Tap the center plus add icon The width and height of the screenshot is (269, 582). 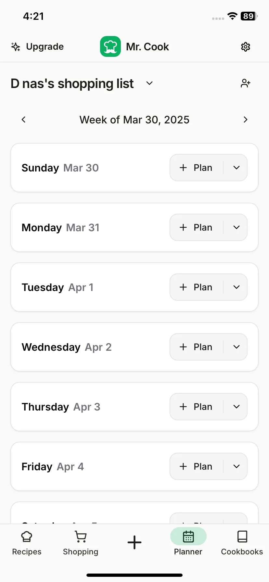[134, 542]
